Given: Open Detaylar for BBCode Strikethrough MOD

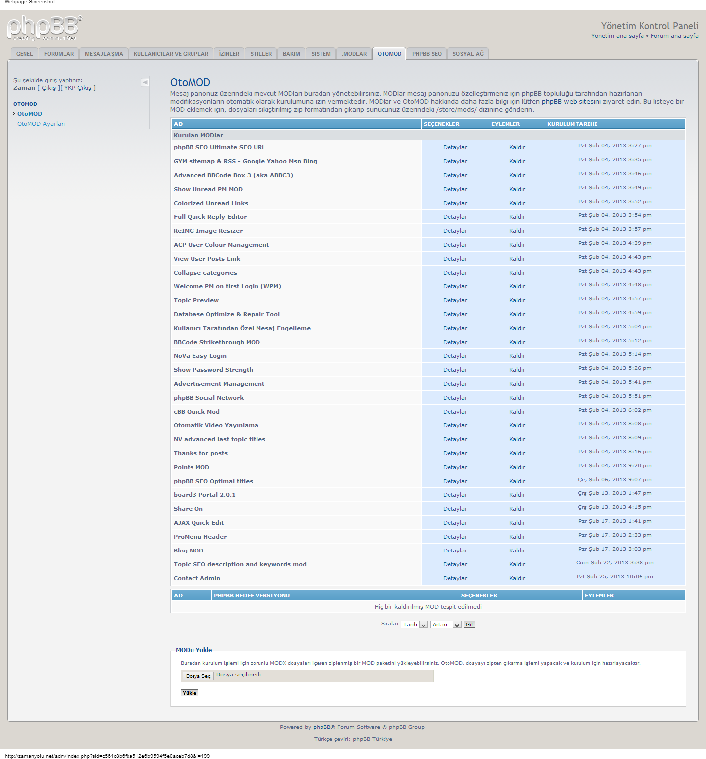Looking at the screenshot, I should coord(455,342).
